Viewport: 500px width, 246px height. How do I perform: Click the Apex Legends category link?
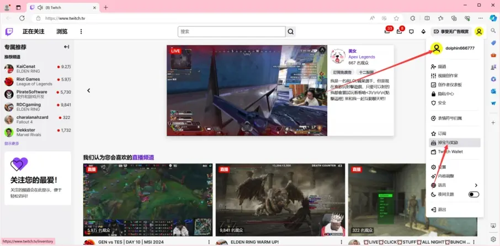(x=361, y=57)
